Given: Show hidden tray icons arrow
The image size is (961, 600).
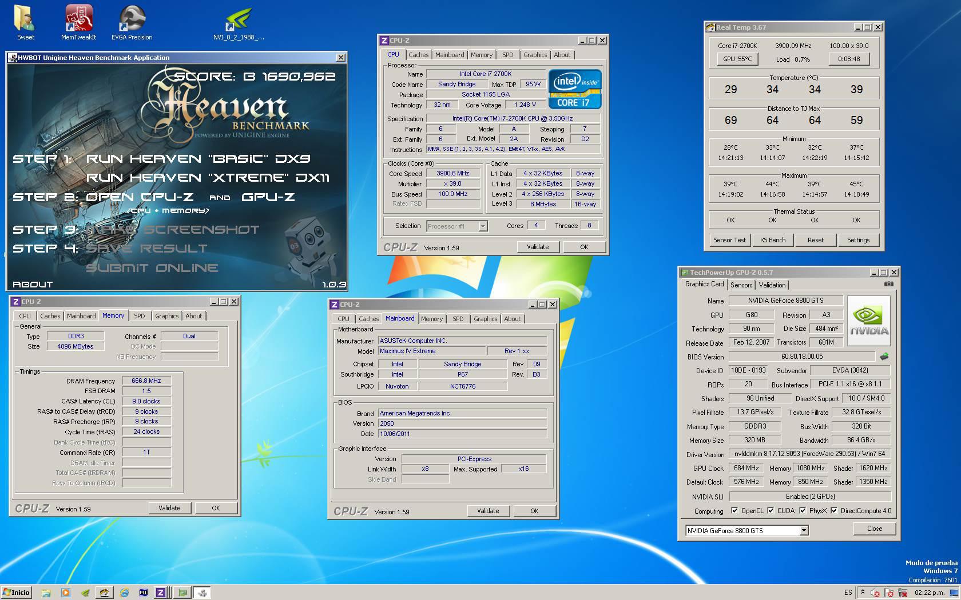Looking at the screenshot, I should tap(863, 593).
